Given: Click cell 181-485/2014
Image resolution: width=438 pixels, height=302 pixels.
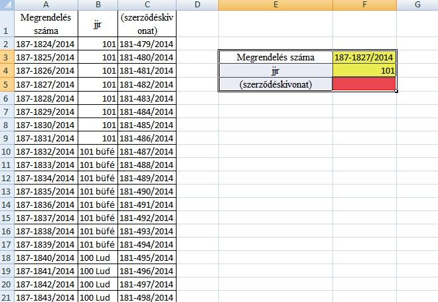Looking at the screenshot, I should pos(147,125).
